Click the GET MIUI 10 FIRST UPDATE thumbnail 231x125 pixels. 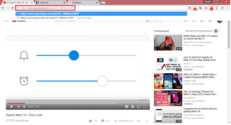[168, 64]
